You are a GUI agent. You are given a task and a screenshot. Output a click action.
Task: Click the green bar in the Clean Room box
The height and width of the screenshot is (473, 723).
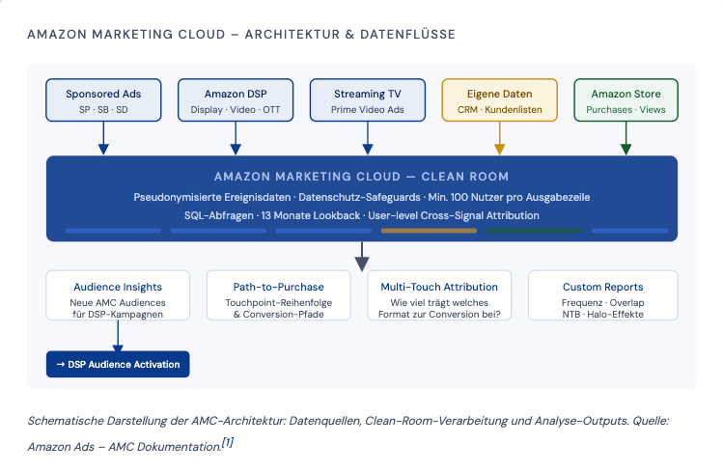[534, 231]
